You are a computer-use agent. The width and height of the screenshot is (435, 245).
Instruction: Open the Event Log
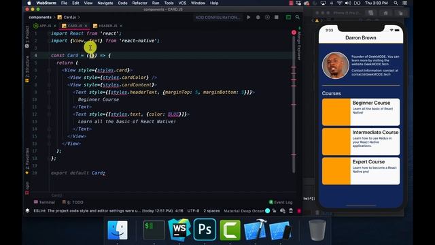pos(281,202)
